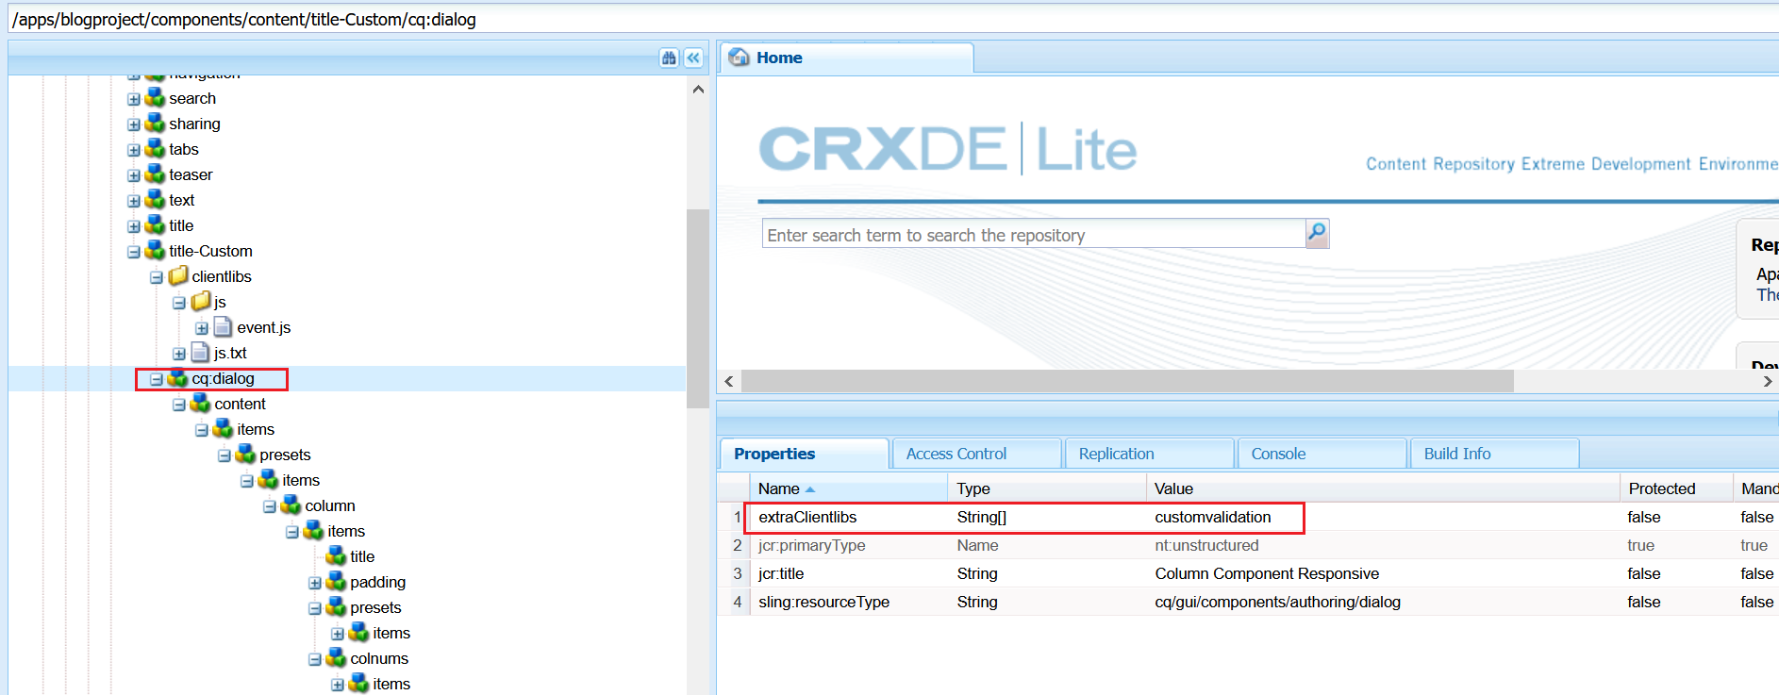The height and width of the screenshot is (695, 1779).
Task: Click the search node icon
Action: click(x=155, y=98)
